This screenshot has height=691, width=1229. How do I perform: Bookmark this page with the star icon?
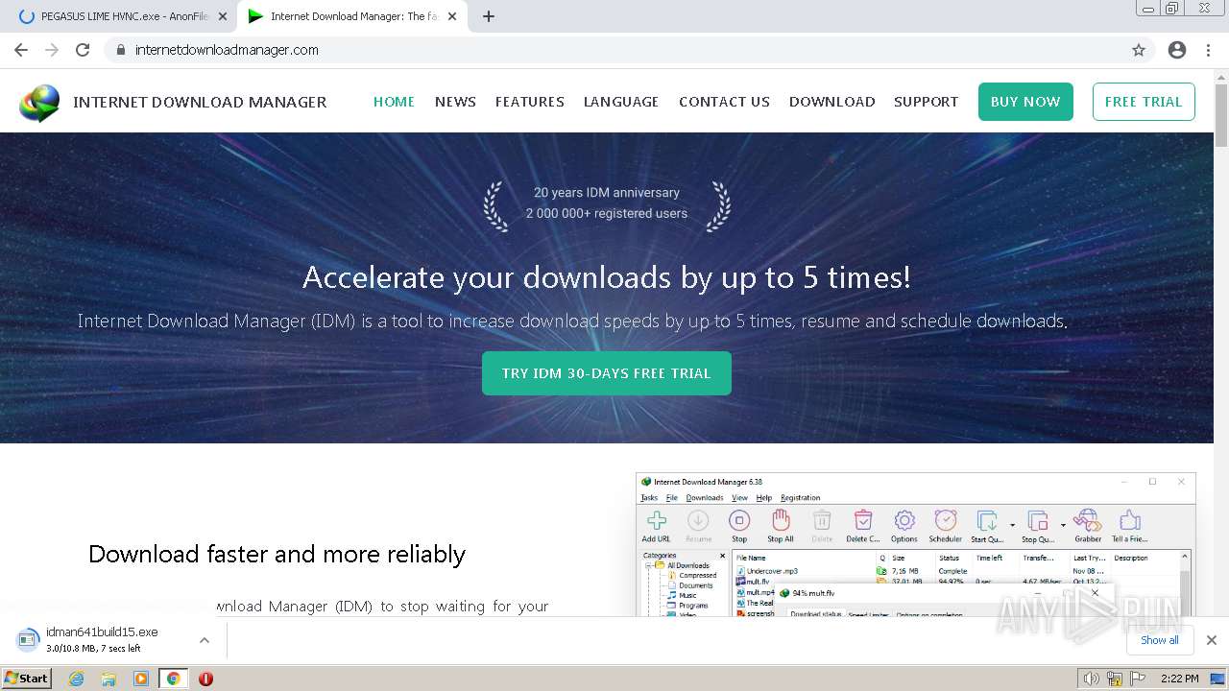coord(1139,50)
